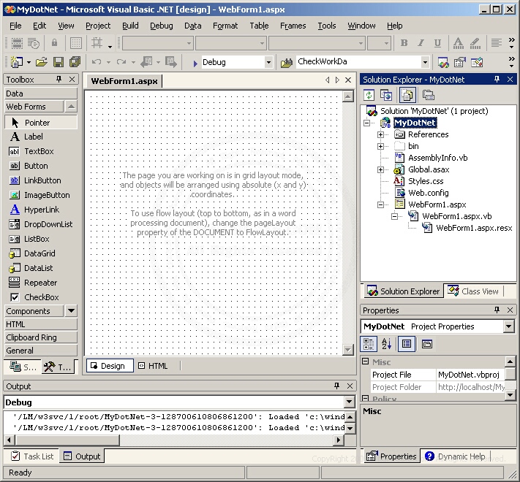Open the HTML toolbox section

coord(41,324)
